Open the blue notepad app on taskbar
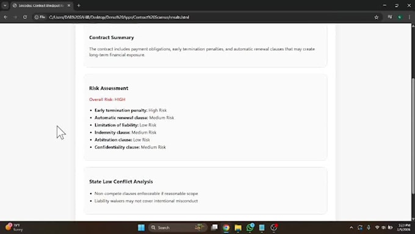 262,227
